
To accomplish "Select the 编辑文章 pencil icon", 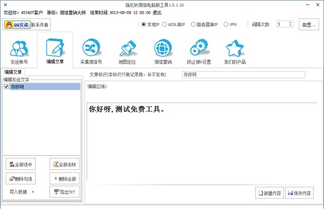I will pyautogui.click(x=55, y=48).
